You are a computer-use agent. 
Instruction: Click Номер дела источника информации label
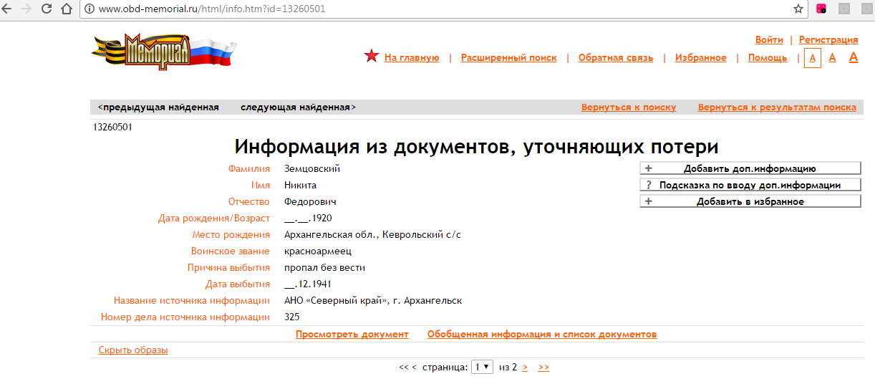[185, 317]
